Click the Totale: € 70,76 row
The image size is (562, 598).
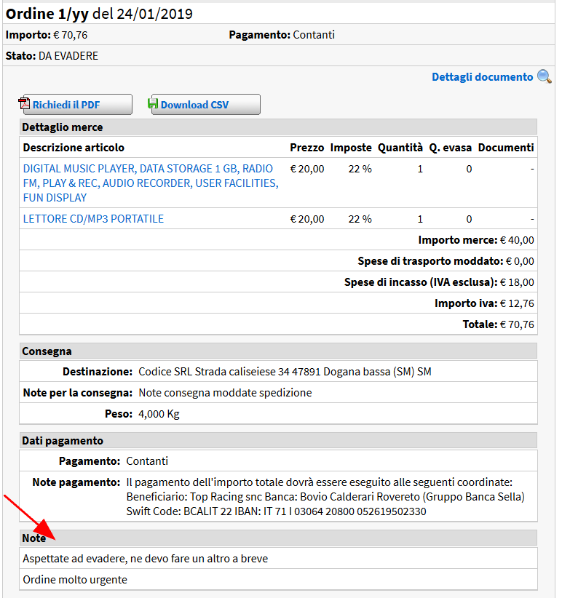[x=278, y=324]
